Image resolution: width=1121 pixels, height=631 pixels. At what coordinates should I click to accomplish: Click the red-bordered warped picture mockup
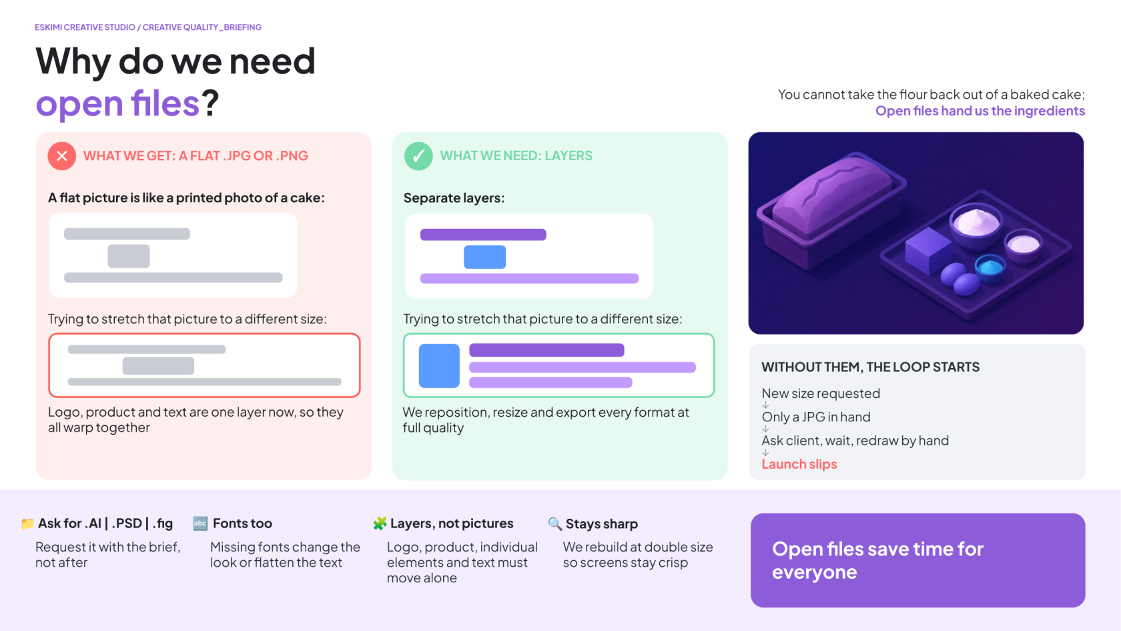click(204, 365)
